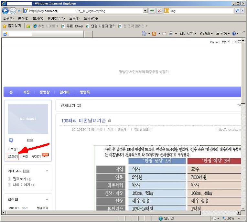Viewport: 247px width, 222px height.
Task: Open the 보기(V) menu
Action: click(38, 18)
